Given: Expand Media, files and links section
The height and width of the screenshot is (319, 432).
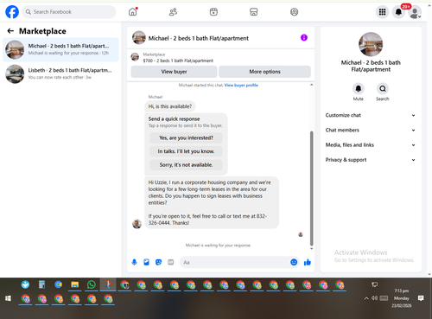Looking at the screenshot, I should 371,145.
